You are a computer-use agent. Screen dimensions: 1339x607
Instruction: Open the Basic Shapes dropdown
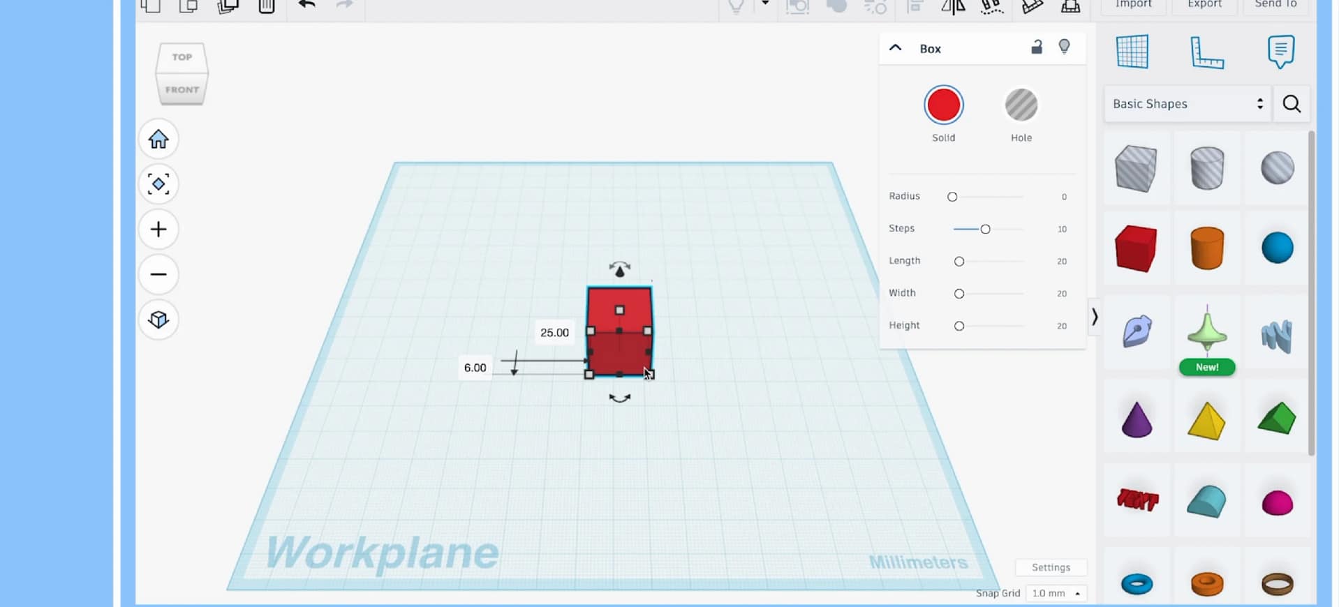coord(1188,104)
